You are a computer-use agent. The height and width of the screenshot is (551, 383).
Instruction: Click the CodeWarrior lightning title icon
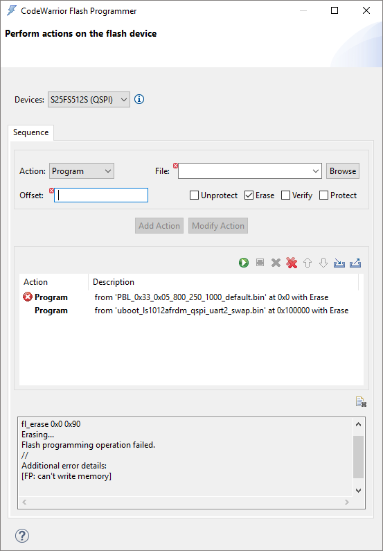(12, 10)
